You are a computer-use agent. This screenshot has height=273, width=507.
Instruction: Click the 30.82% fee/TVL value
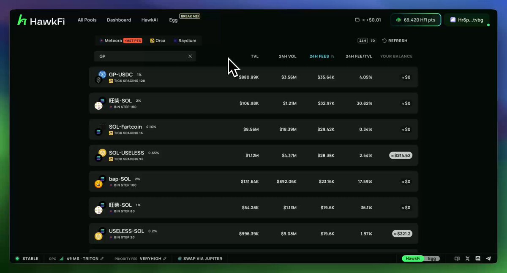(x=364, y=103)
